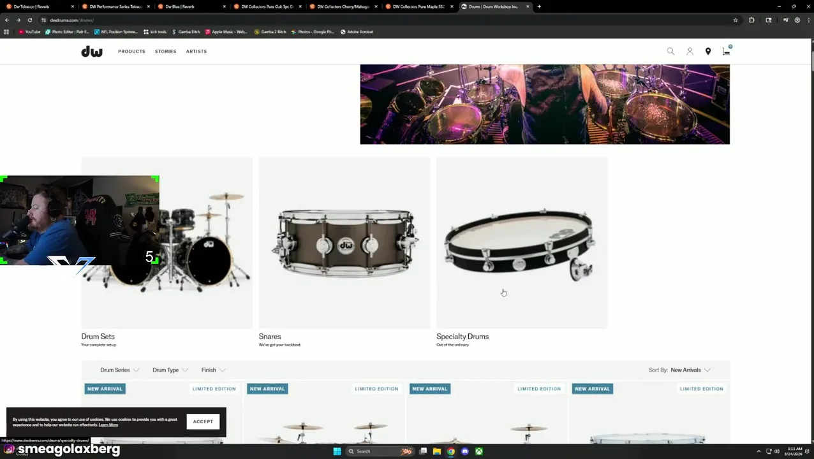This screenshot has height=459, width=814.
Task: Open the YouTube bookmark
Action: pyautogui.click(x=30, y=32)
